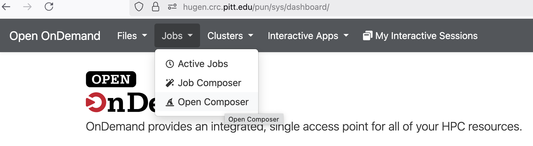
Task: Reload the page with refresh icon
Action: [49, 7]
